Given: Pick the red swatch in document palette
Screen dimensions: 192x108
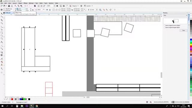Looking at the screenshot, I should 12,99.
